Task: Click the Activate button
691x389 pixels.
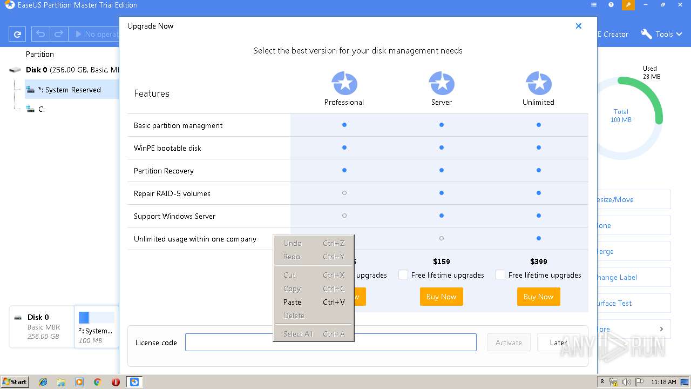Action: tap(509, 343)
